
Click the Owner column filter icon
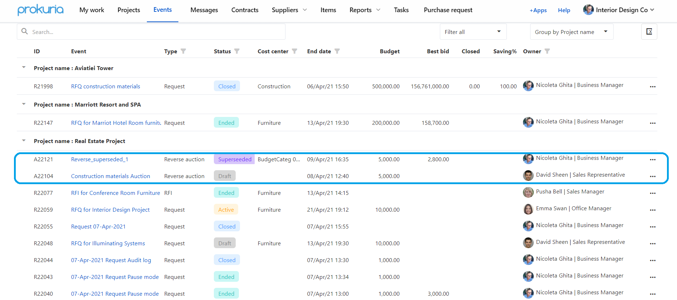click(x=547, y=51)
